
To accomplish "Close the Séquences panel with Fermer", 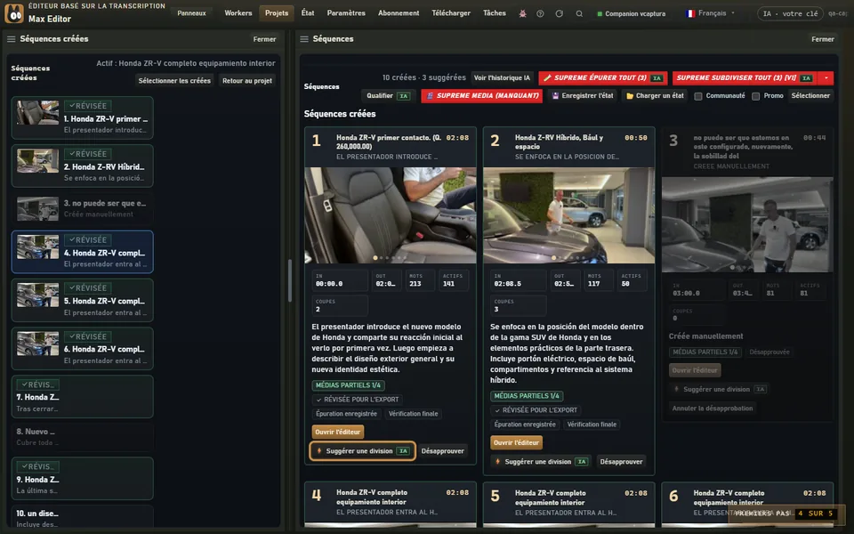I will point(822,39).
